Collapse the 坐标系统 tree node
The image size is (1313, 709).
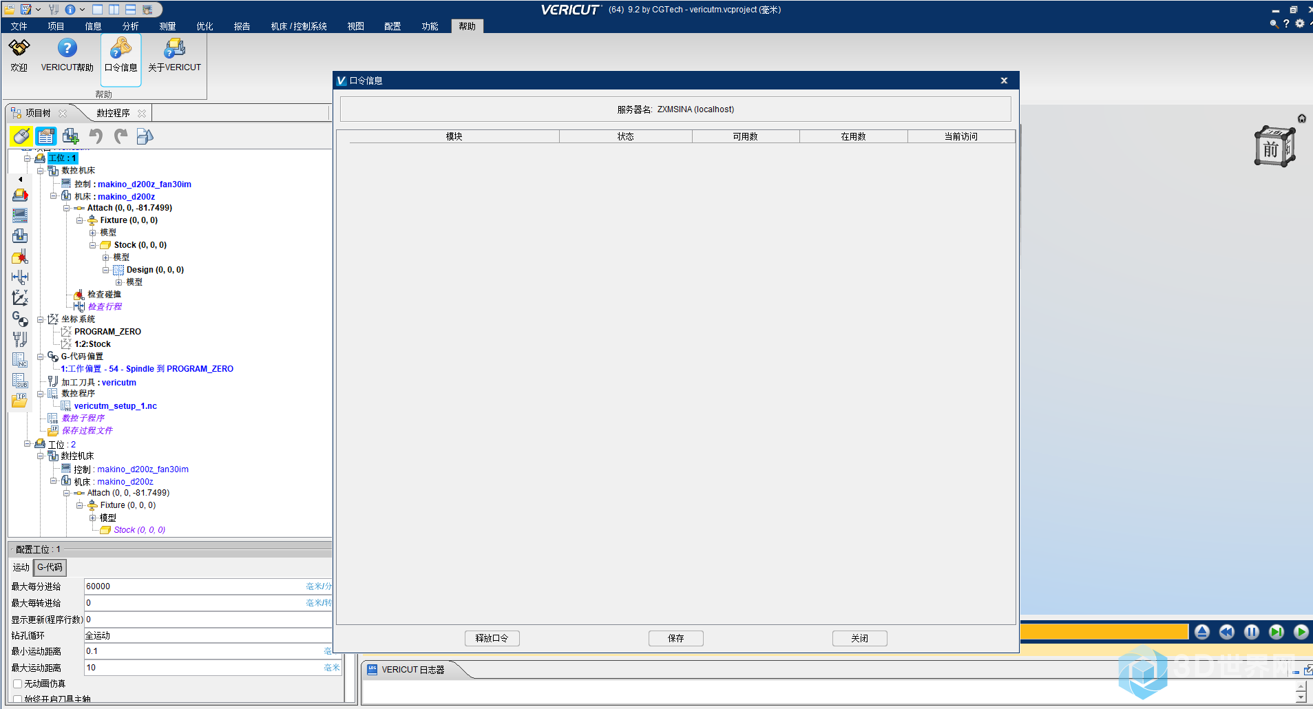pos(40,319)
